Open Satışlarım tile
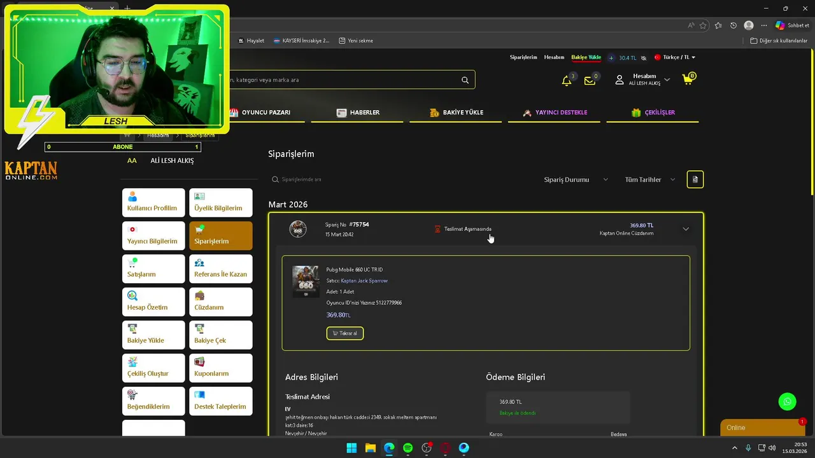Viewport: 815px width, 458px height. (153, 268)
